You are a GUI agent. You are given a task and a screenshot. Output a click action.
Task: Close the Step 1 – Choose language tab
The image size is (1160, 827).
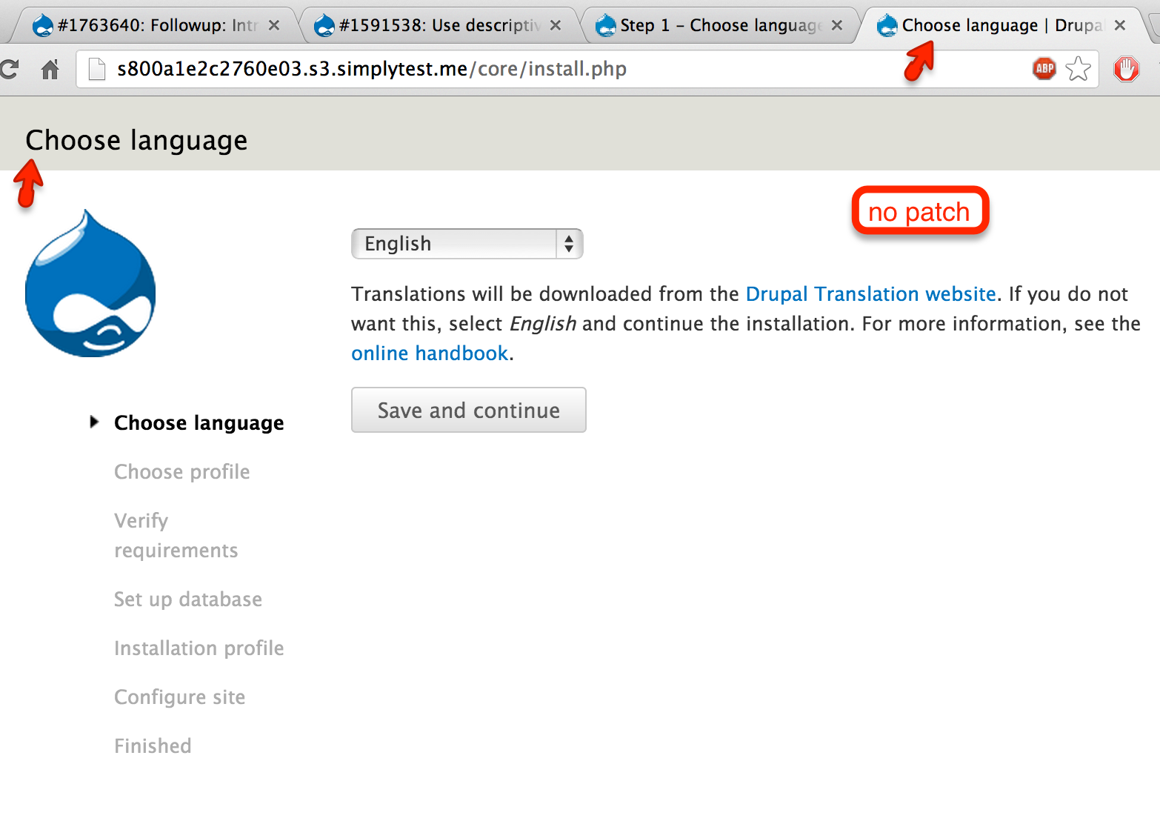coord(837,25)
